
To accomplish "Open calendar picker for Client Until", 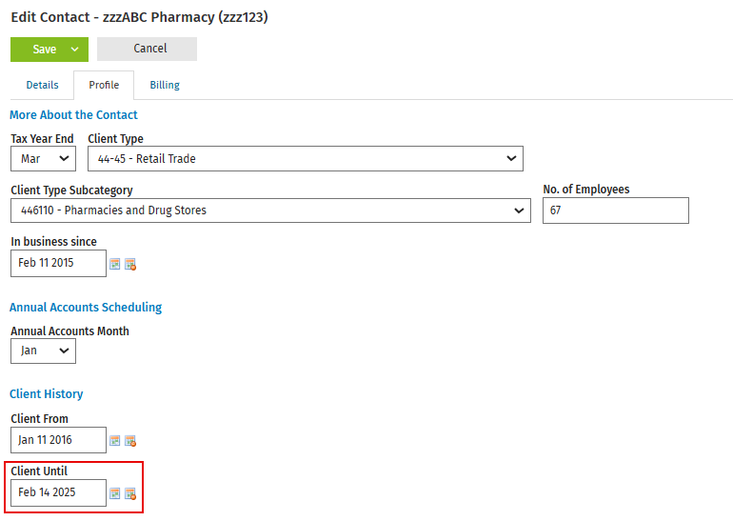I will [x=114, y=493].
